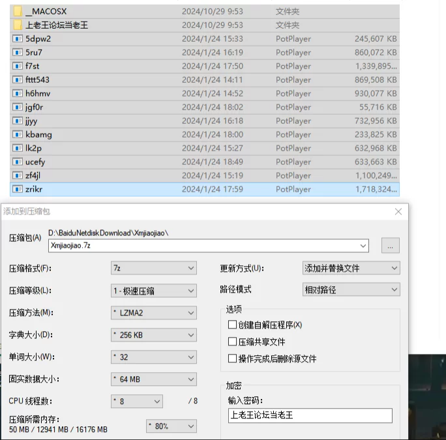The height and width of the screenshot is (440, 446).
Task: Click the zf4jl video file icon
Action: 18,175
